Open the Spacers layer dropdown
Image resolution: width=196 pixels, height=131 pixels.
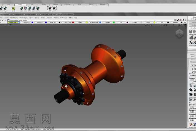[x=107, y=22]
